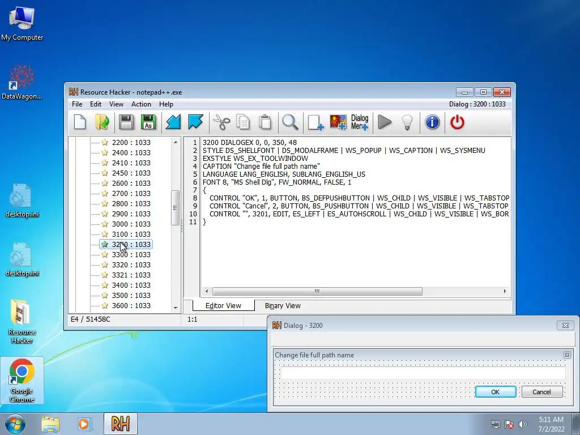This screenshot has height=435, width=580.
Task: Compile script with the play arrow
Action: 385,122
